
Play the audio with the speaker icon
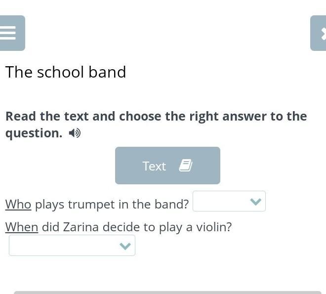pos(75,133)
